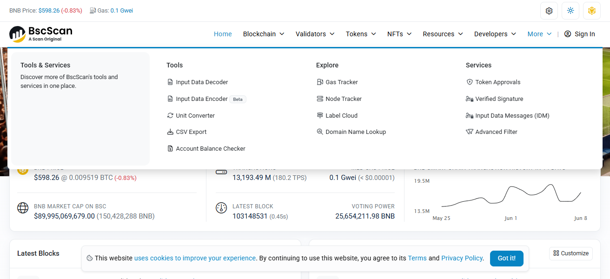Screen dimensions: 610x279
Task: Click the Gas Tracker pump icon
Action: pos(320,82)
